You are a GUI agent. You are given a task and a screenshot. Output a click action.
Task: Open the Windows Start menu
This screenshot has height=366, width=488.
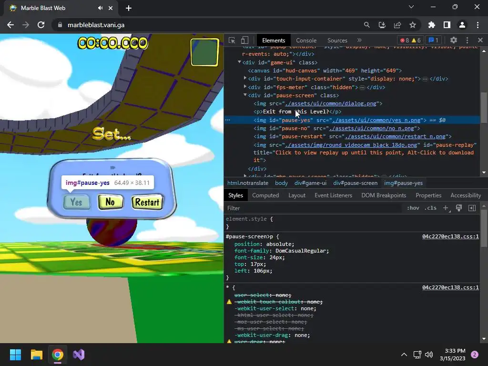pyautogui.click(x=15, y=355)
